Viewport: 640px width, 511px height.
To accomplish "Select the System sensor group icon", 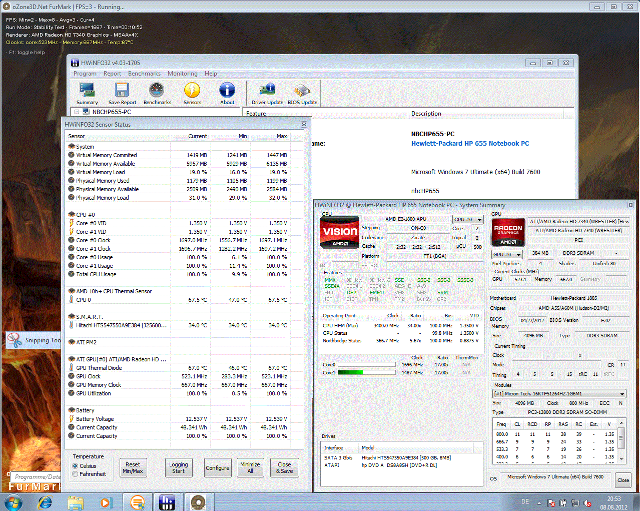I will (x=72, y=147).
